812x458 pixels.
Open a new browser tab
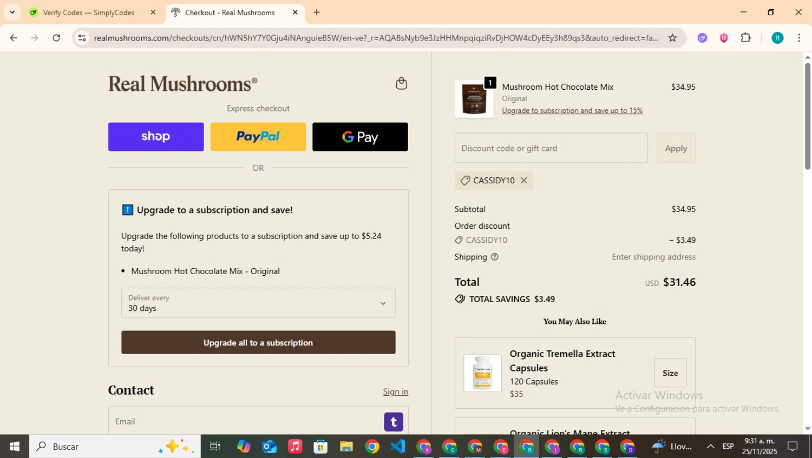[317, 12]
